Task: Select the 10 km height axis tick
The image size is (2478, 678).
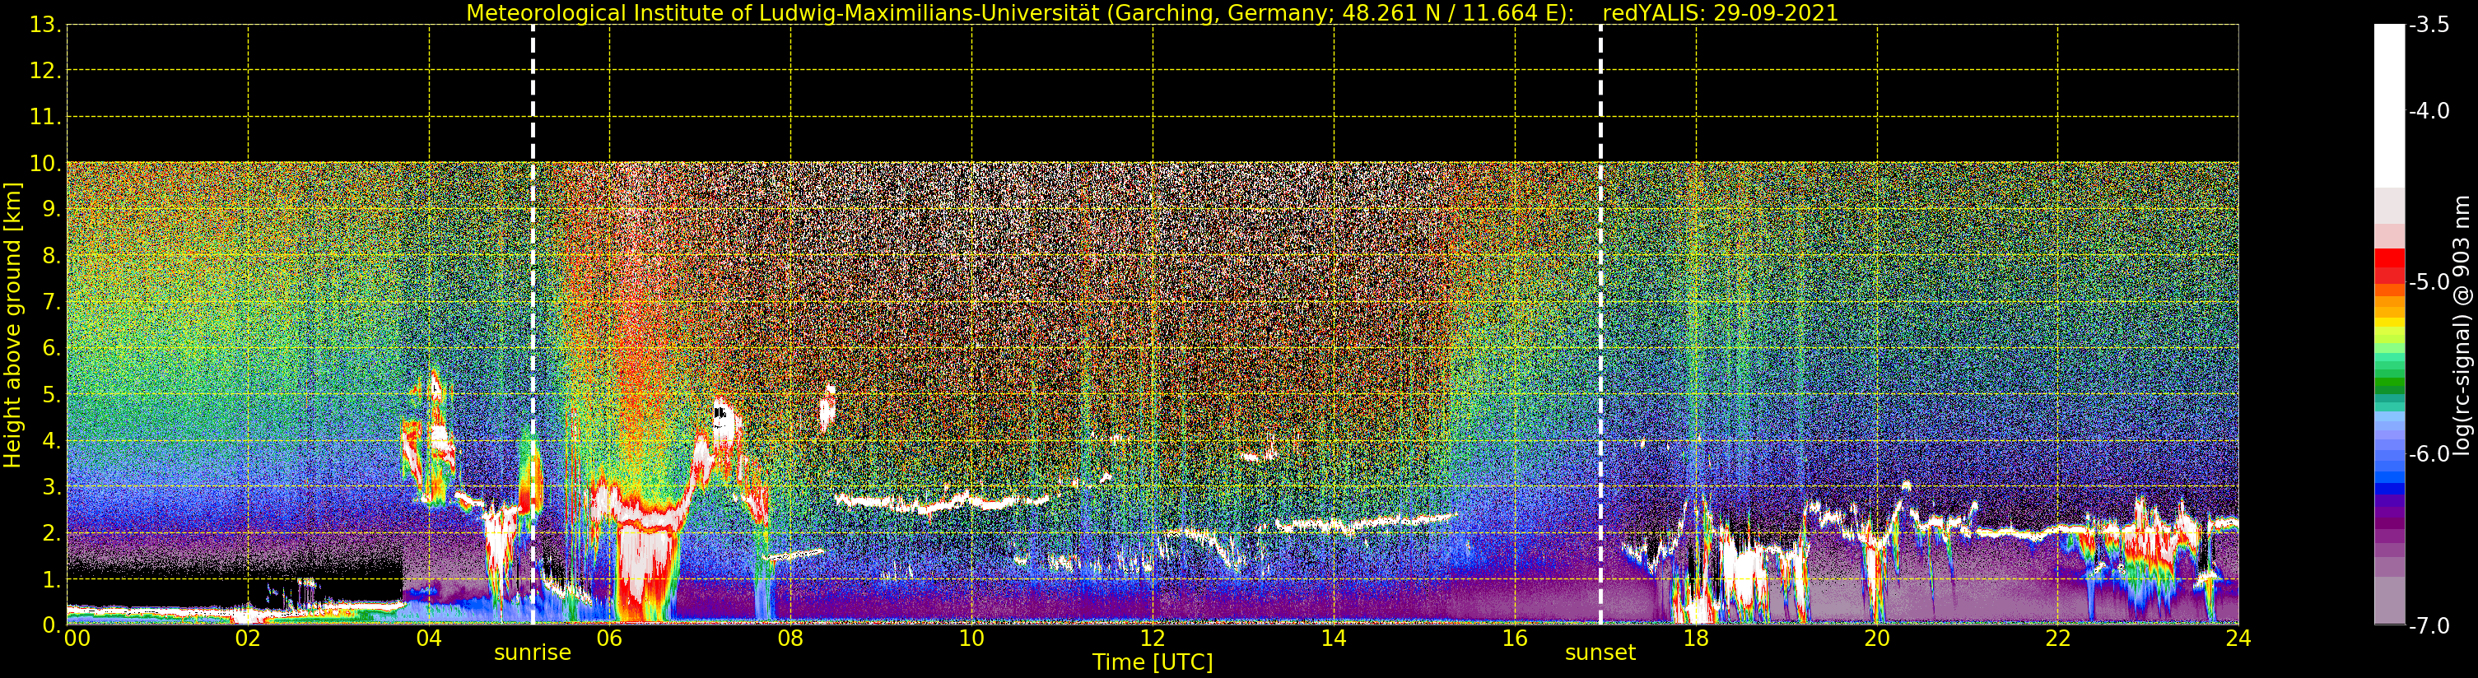Action: click(x=45, y=164)
